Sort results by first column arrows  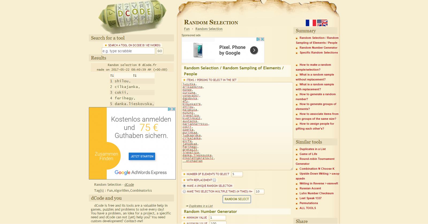112,76
